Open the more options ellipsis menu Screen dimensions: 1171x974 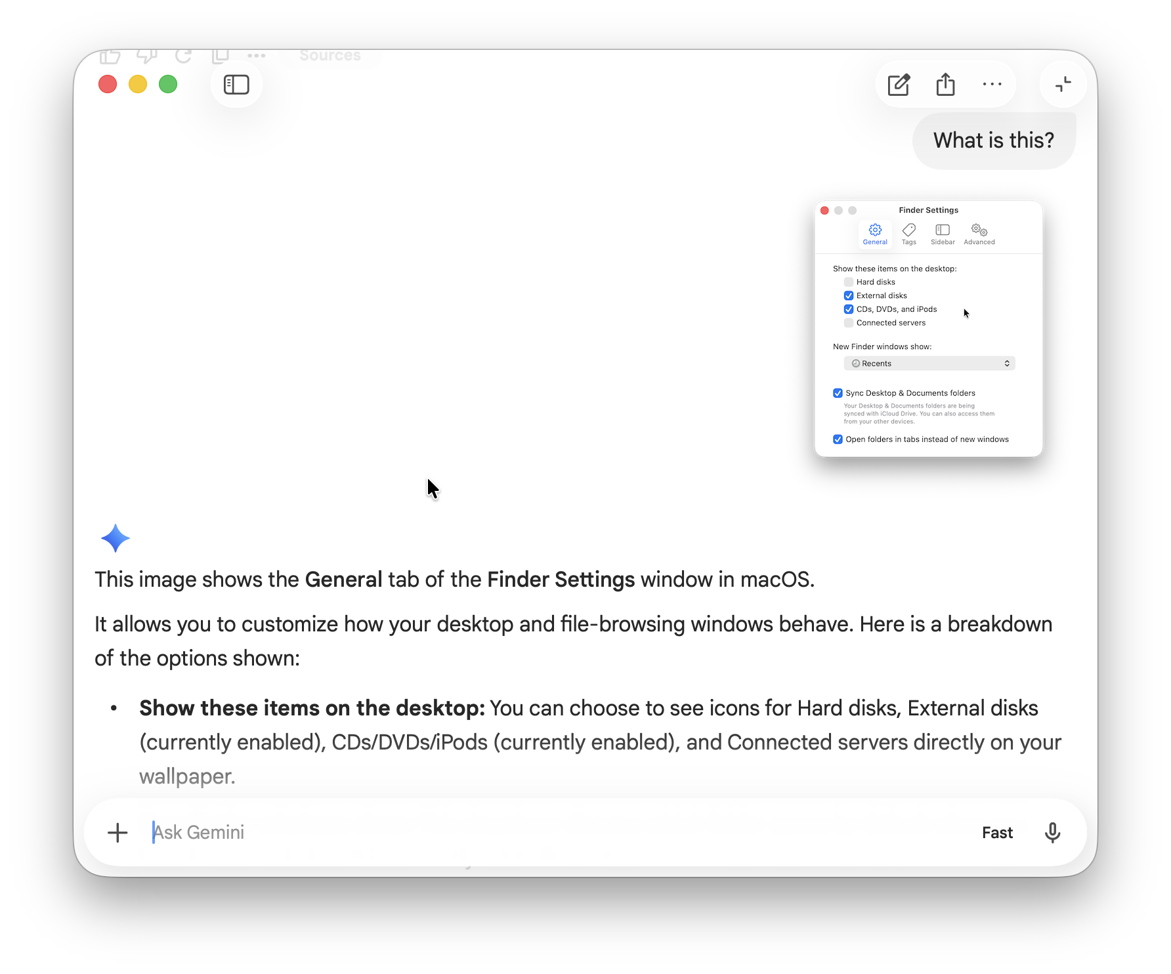pyautogui.click(x=992, y=85)
